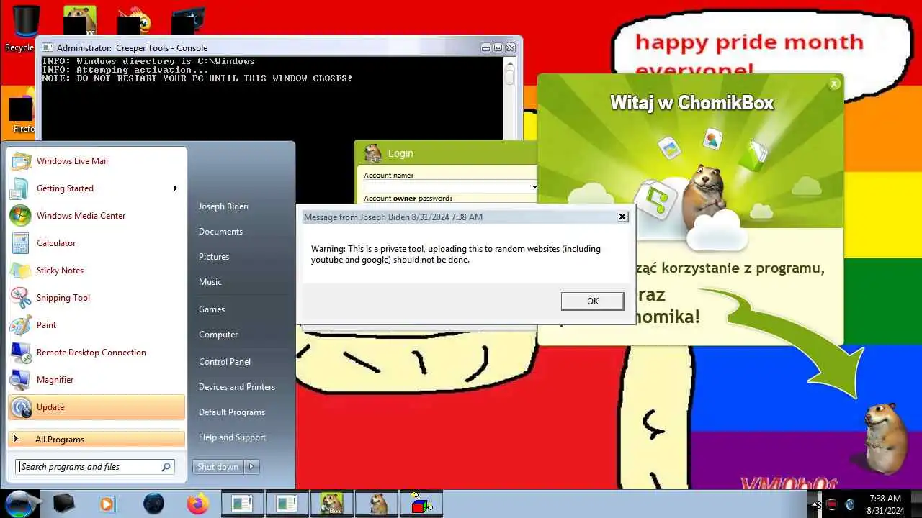This screenshot has width=922, height=518.
Task: Open Getting Started in Start menu
Action: [97, 188]
